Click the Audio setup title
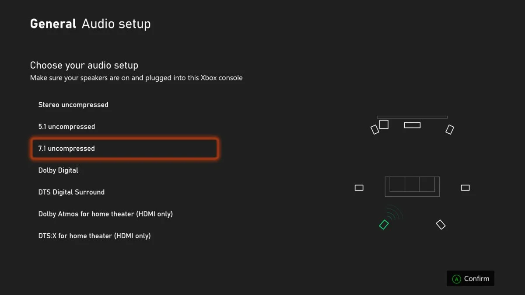 pos(116,24)
